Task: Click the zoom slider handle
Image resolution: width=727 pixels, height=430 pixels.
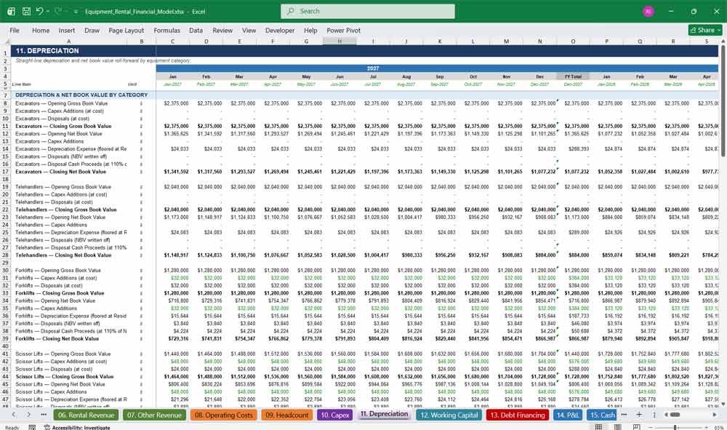Action: (x=675, y=427)
